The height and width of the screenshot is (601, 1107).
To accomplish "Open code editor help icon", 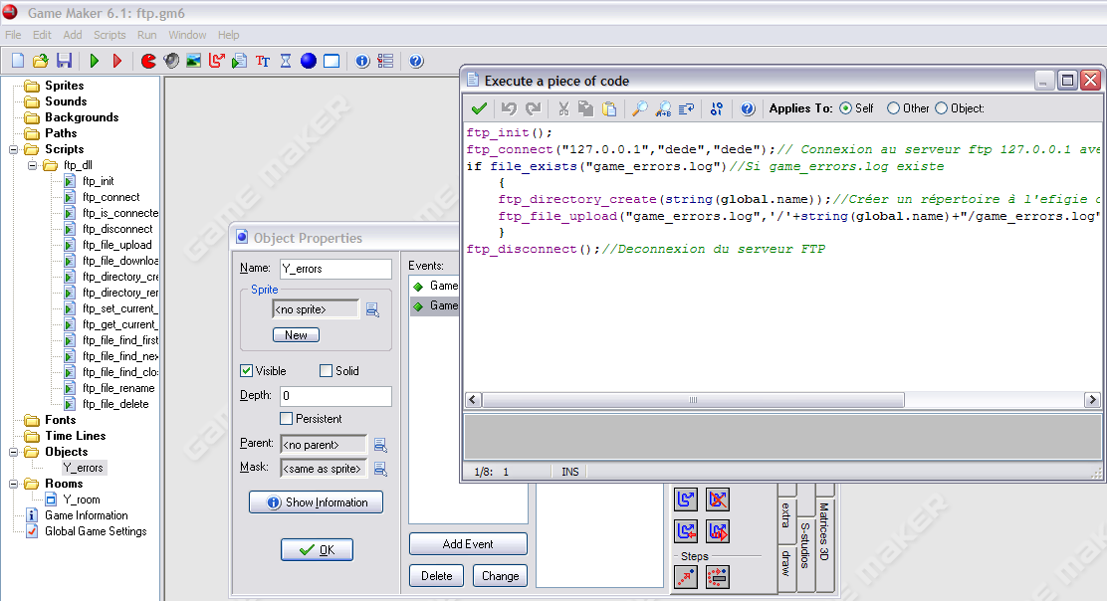I will (748, 108).
